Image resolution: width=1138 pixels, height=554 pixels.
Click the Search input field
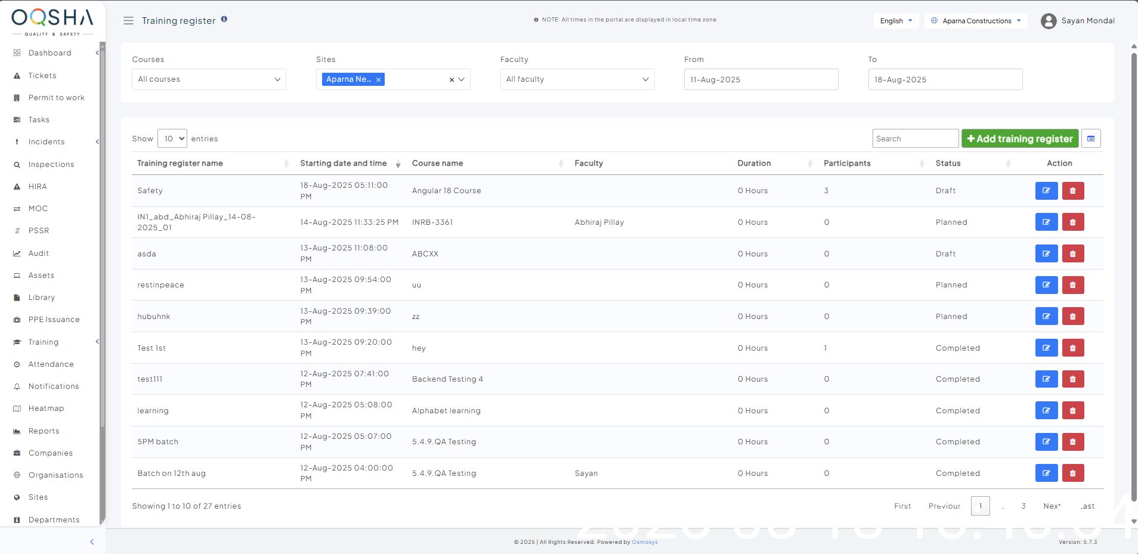click(x=915, y=139)
